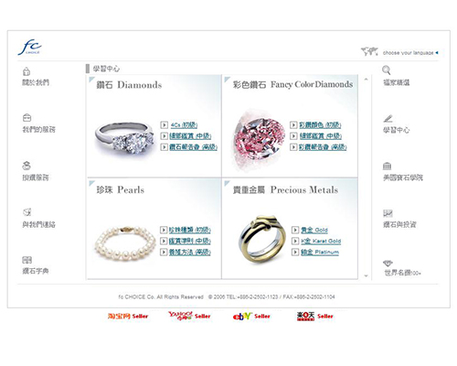Click the pearl bracelet thumbnail

(124, 243)
